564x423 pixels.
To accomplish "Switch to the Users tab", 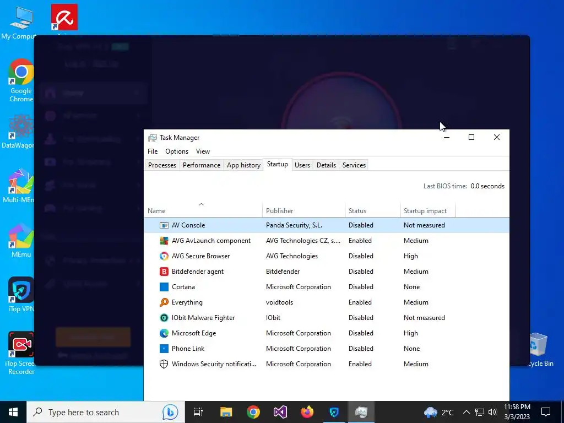I will (302, 165).
